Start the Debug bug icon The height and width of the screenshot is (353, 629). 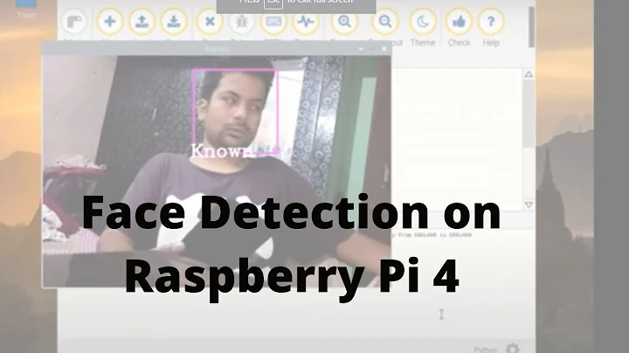[x=241, y=22]
